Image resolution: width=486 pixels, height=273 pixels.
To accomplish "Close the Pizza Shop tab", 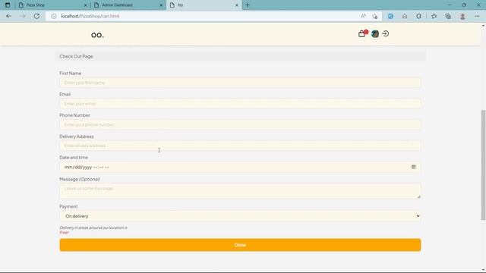I will [86, 5].
